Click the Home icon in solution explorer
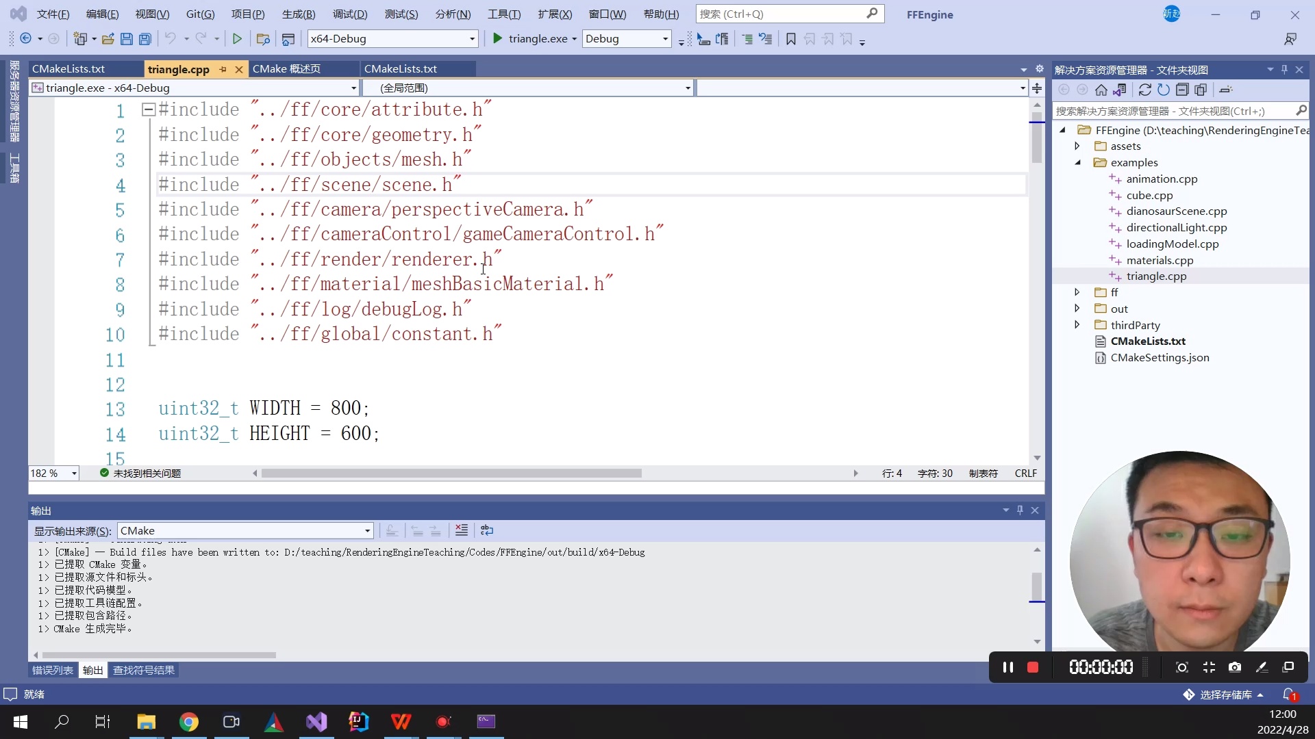1315x739 pixels. point(1101,90)
